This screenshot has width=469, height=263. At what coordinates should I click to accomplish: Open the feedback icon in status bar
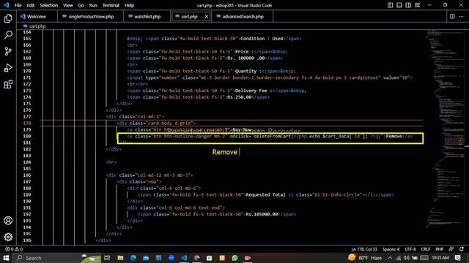(451, 249)
